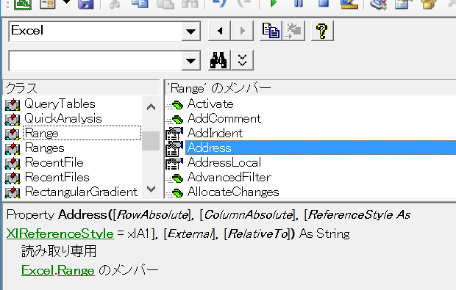Click the Reset stop square icon

pos(324,3)
